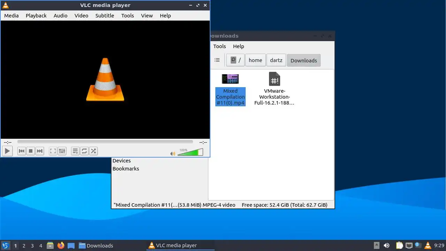Click the network tray icon
The width and height of the screenshot is (446, 251).
pyautogui.click(x=409, y=245)
